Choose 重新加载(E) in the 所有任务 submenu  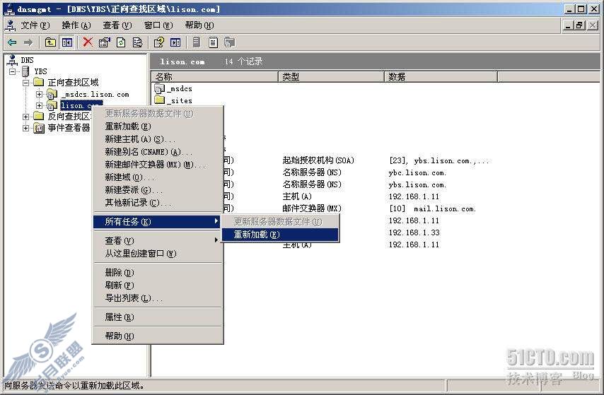click(280, 235)
